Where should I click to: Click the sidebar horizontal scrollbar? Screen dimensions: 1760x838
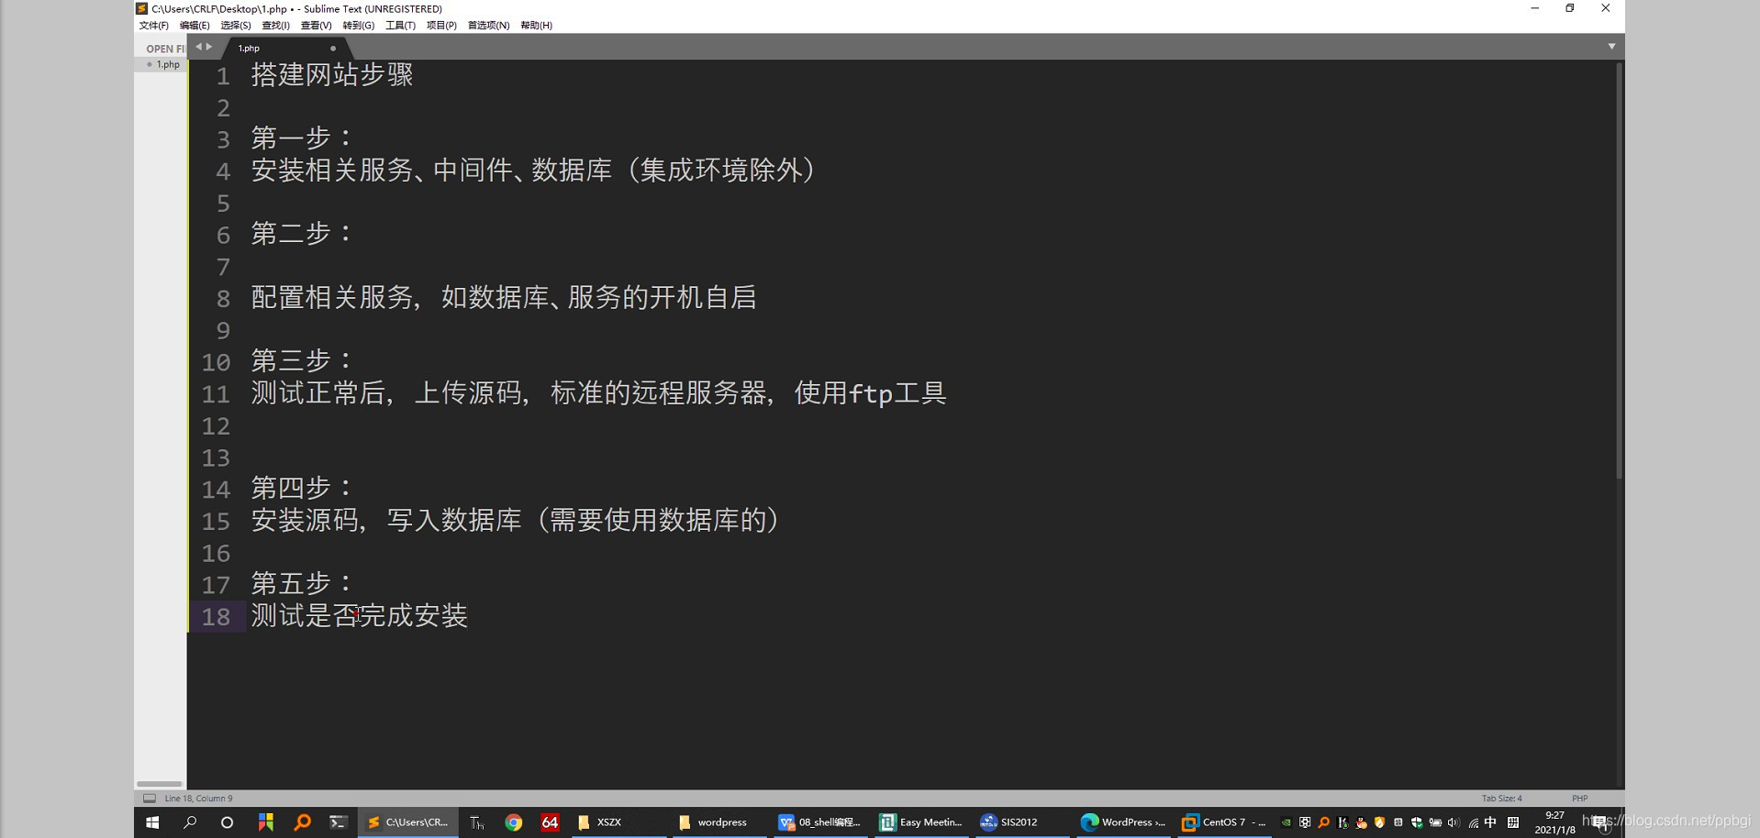coord(160,784)
